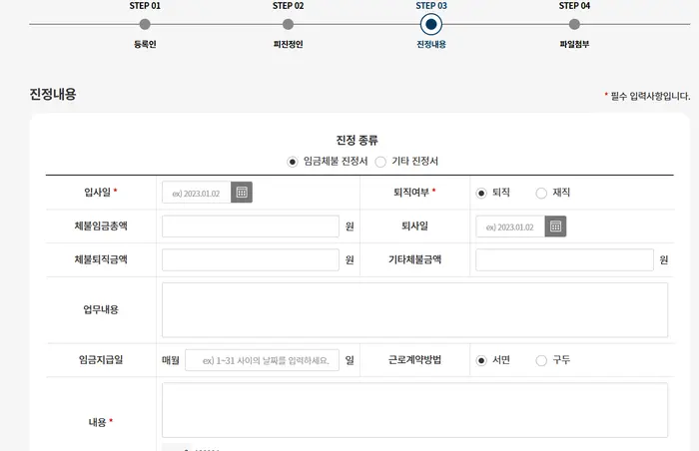Click the 퇴사일 label
The width and height of the screenshot is (699, 451).
pyautogui.click(x=414, y=225)
